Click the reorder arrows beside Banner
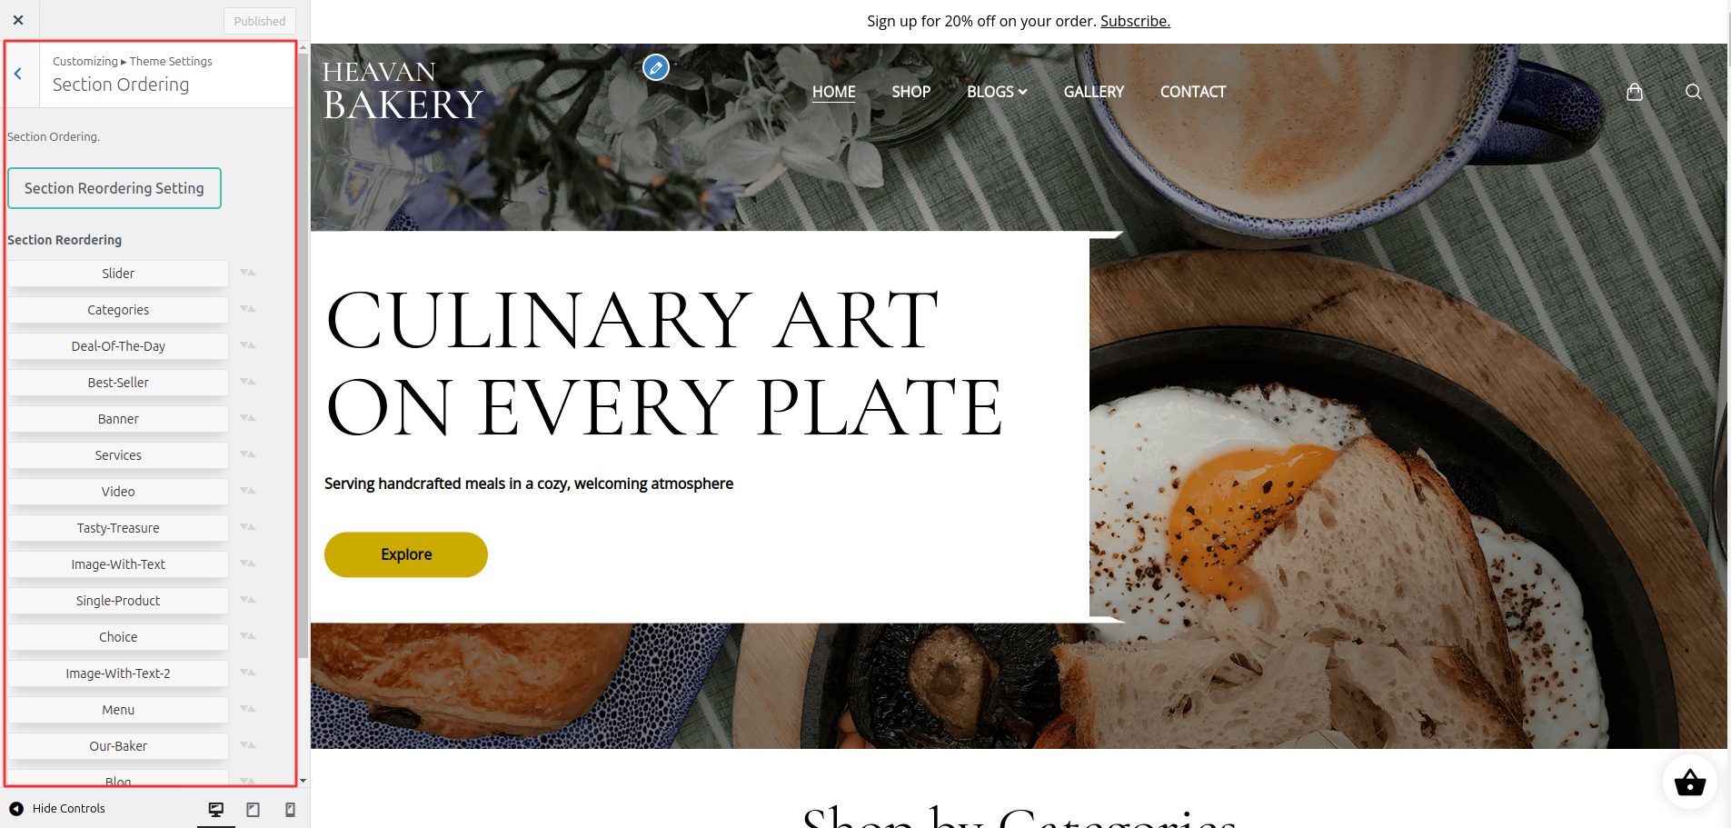 [247, 418]
